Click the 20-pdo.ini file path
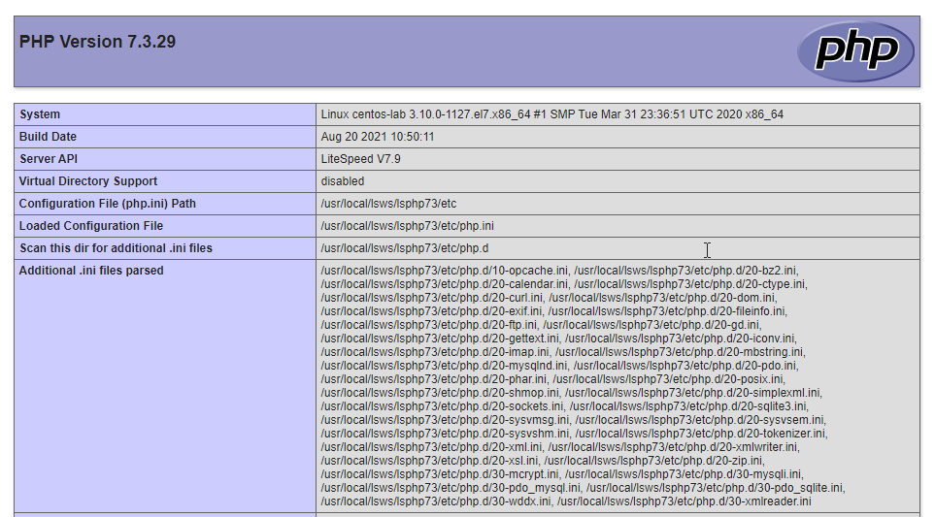This screenshot has width=935, height=517. [685, 366]
